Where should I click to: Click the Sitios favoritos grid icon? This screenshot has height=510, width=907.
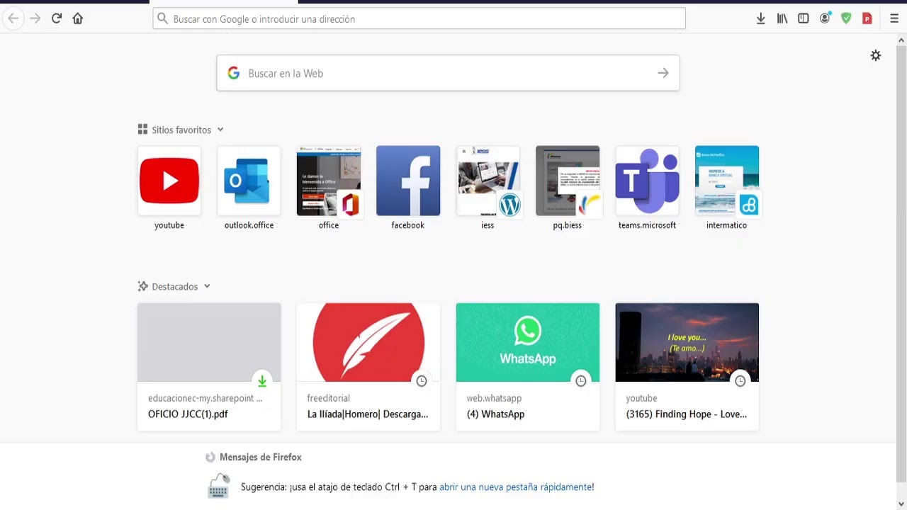142,130
